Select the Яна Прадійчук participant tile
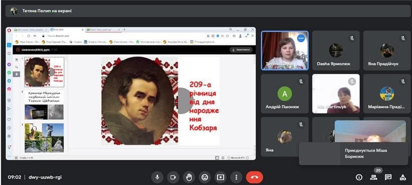Viewport: 412px width, 185px height. click(387, 50)
